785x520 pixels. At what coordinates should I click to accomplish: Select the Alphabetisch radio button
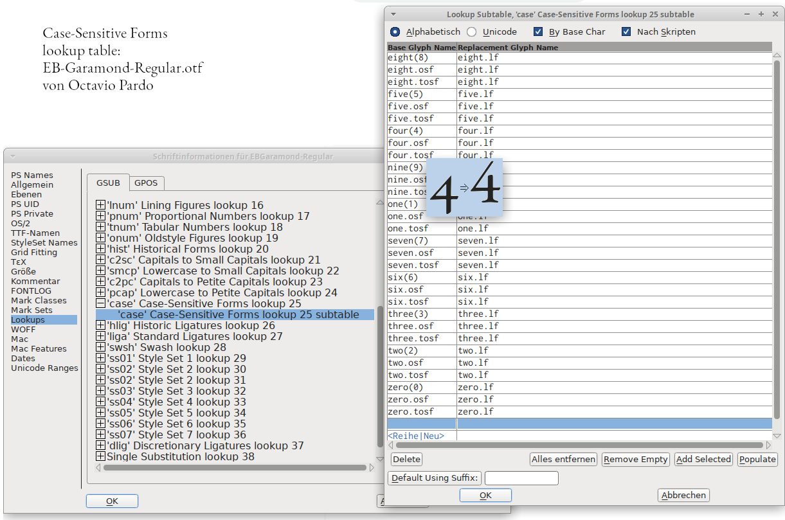395,31
